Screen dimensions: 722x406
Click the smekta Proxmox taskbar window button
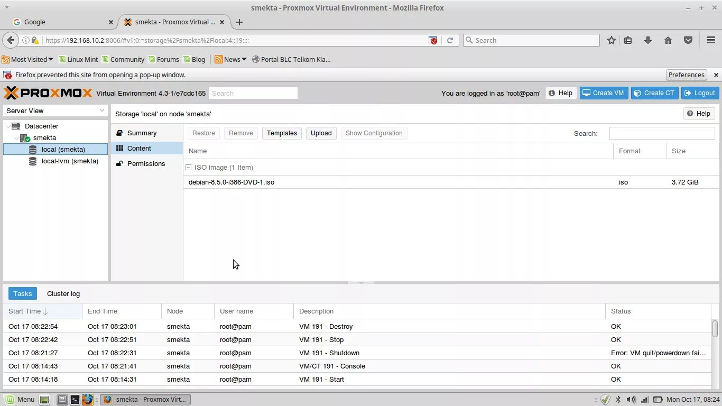pos(145,400)
